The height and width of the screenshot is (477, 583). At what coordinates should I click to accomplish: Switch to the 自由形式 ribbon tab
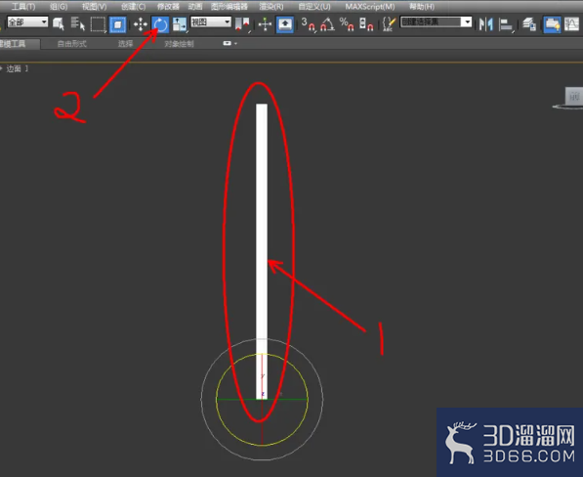[x=72, y=44]
